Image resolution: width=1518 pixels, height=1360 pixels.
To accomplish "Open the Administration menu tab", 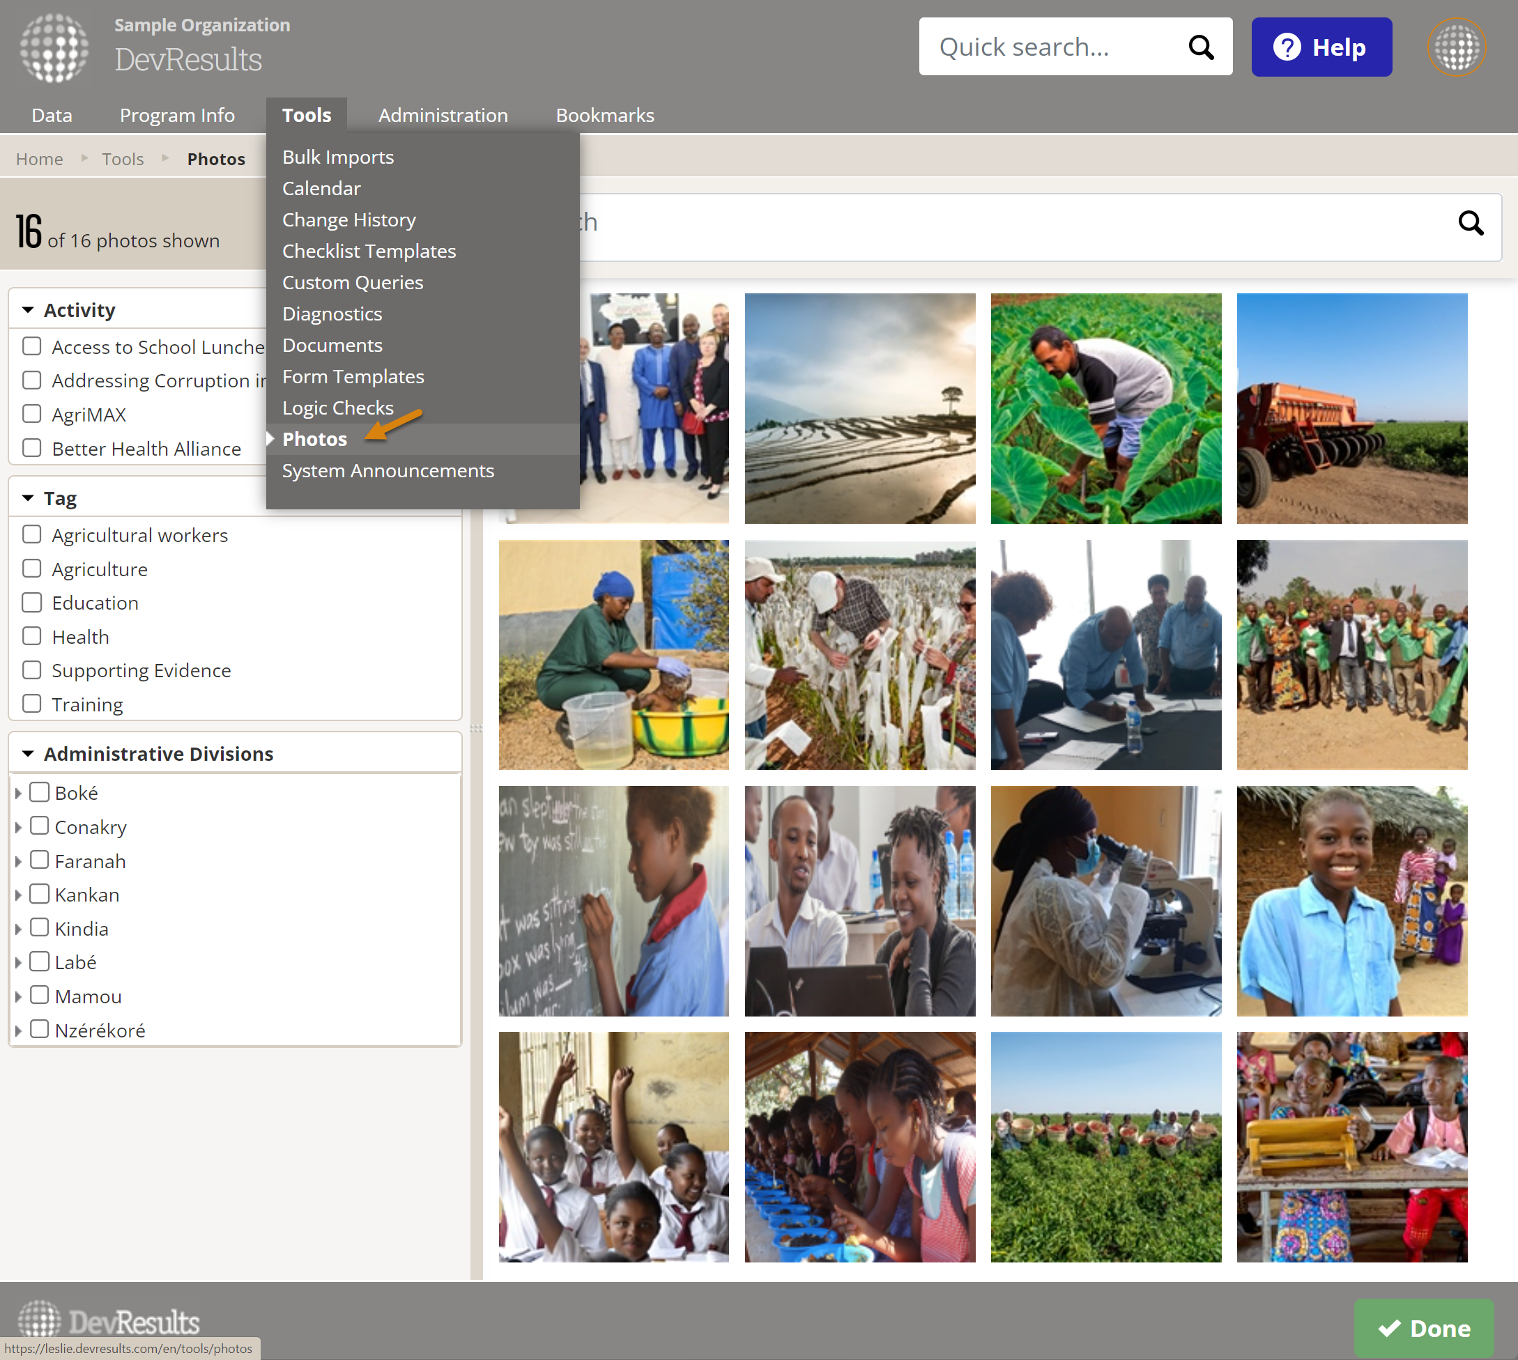I will pyautogui.click(x=443, y=115).
